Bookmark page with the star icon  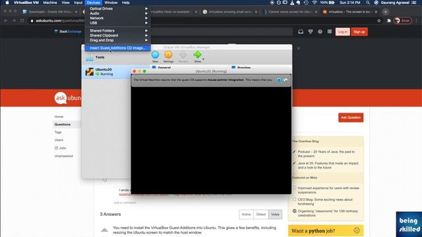pos(379,20)
